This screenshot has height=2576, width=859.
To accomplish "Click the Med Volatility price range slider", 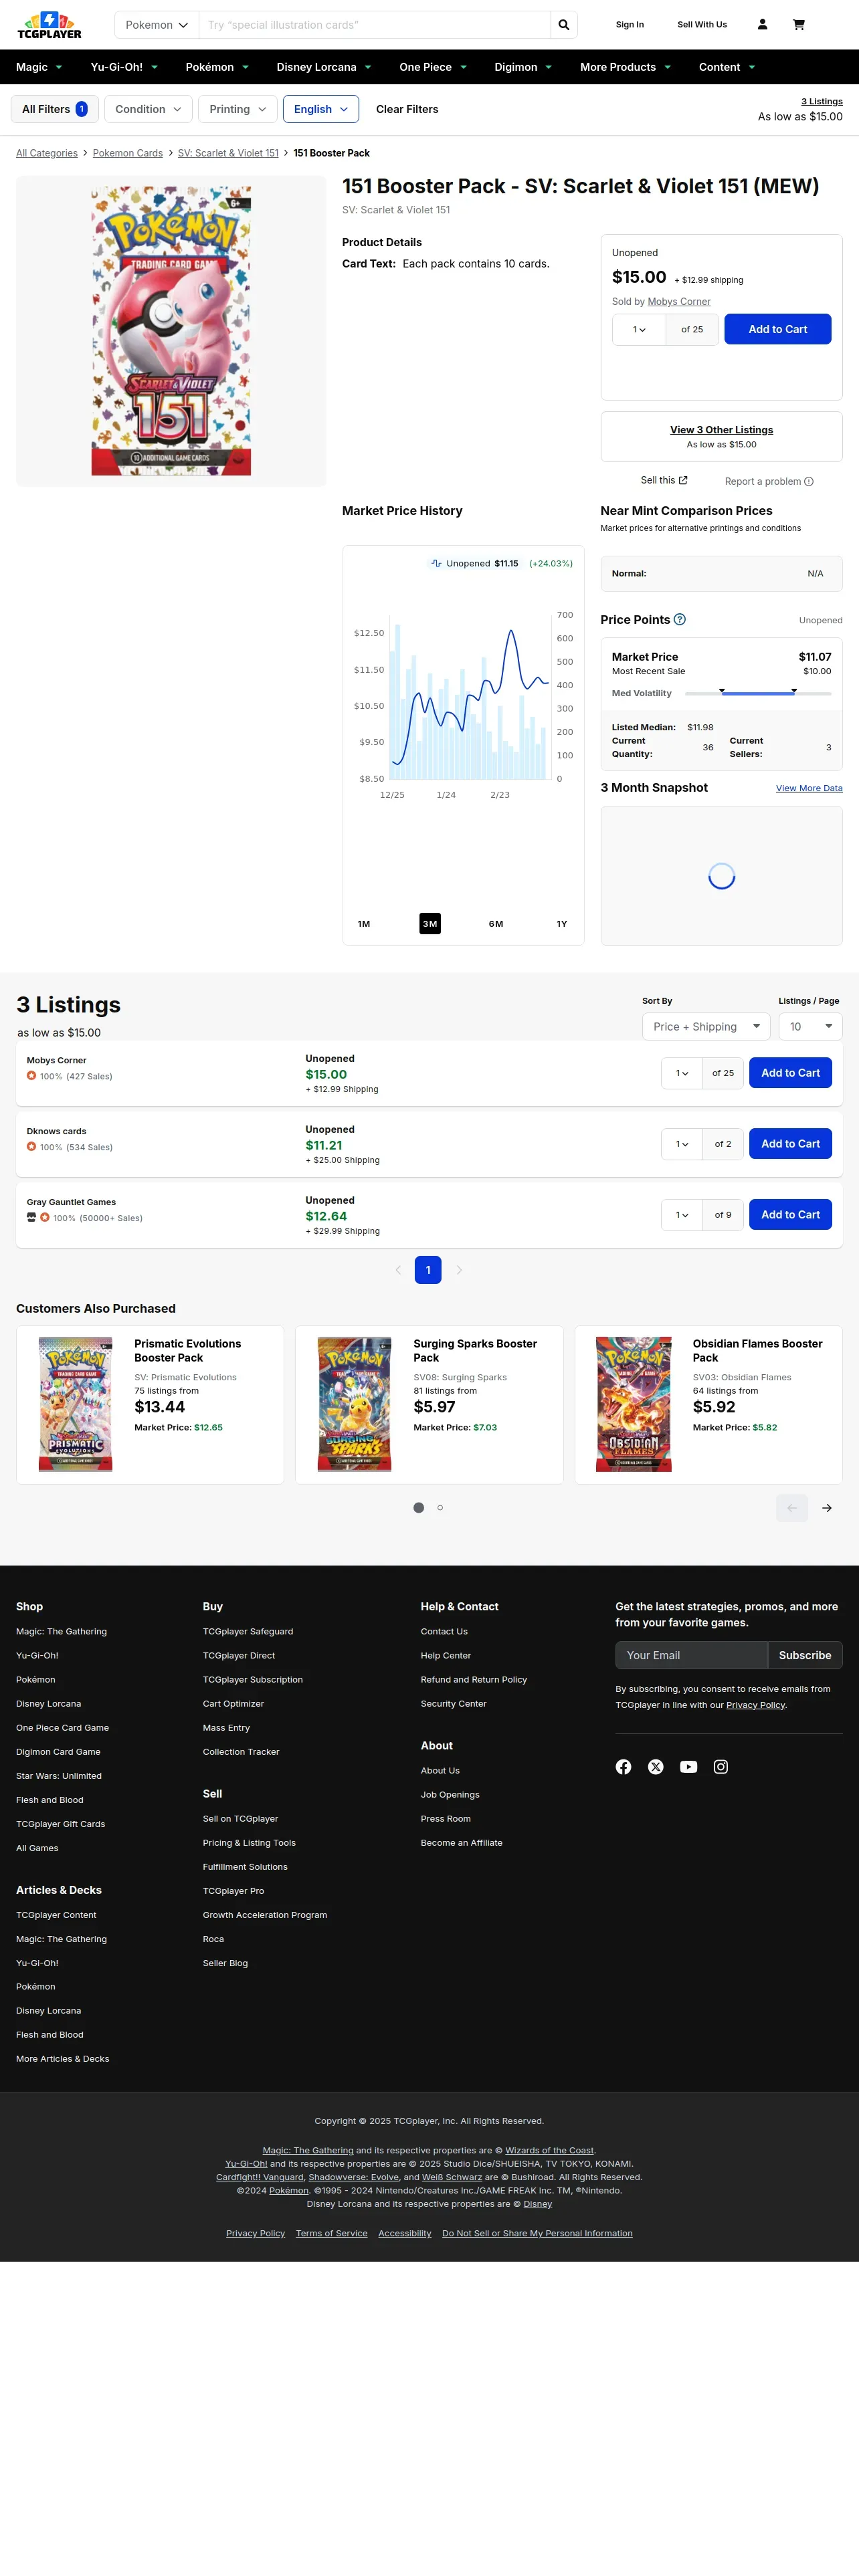I will pyautogui.click(x=758, y=693).
